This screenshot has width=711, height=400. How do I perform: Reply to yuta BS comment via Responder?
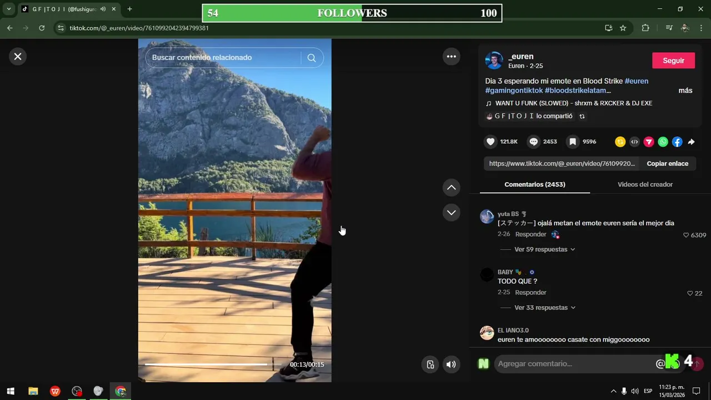pyautogui.click(x=530, y=234)
